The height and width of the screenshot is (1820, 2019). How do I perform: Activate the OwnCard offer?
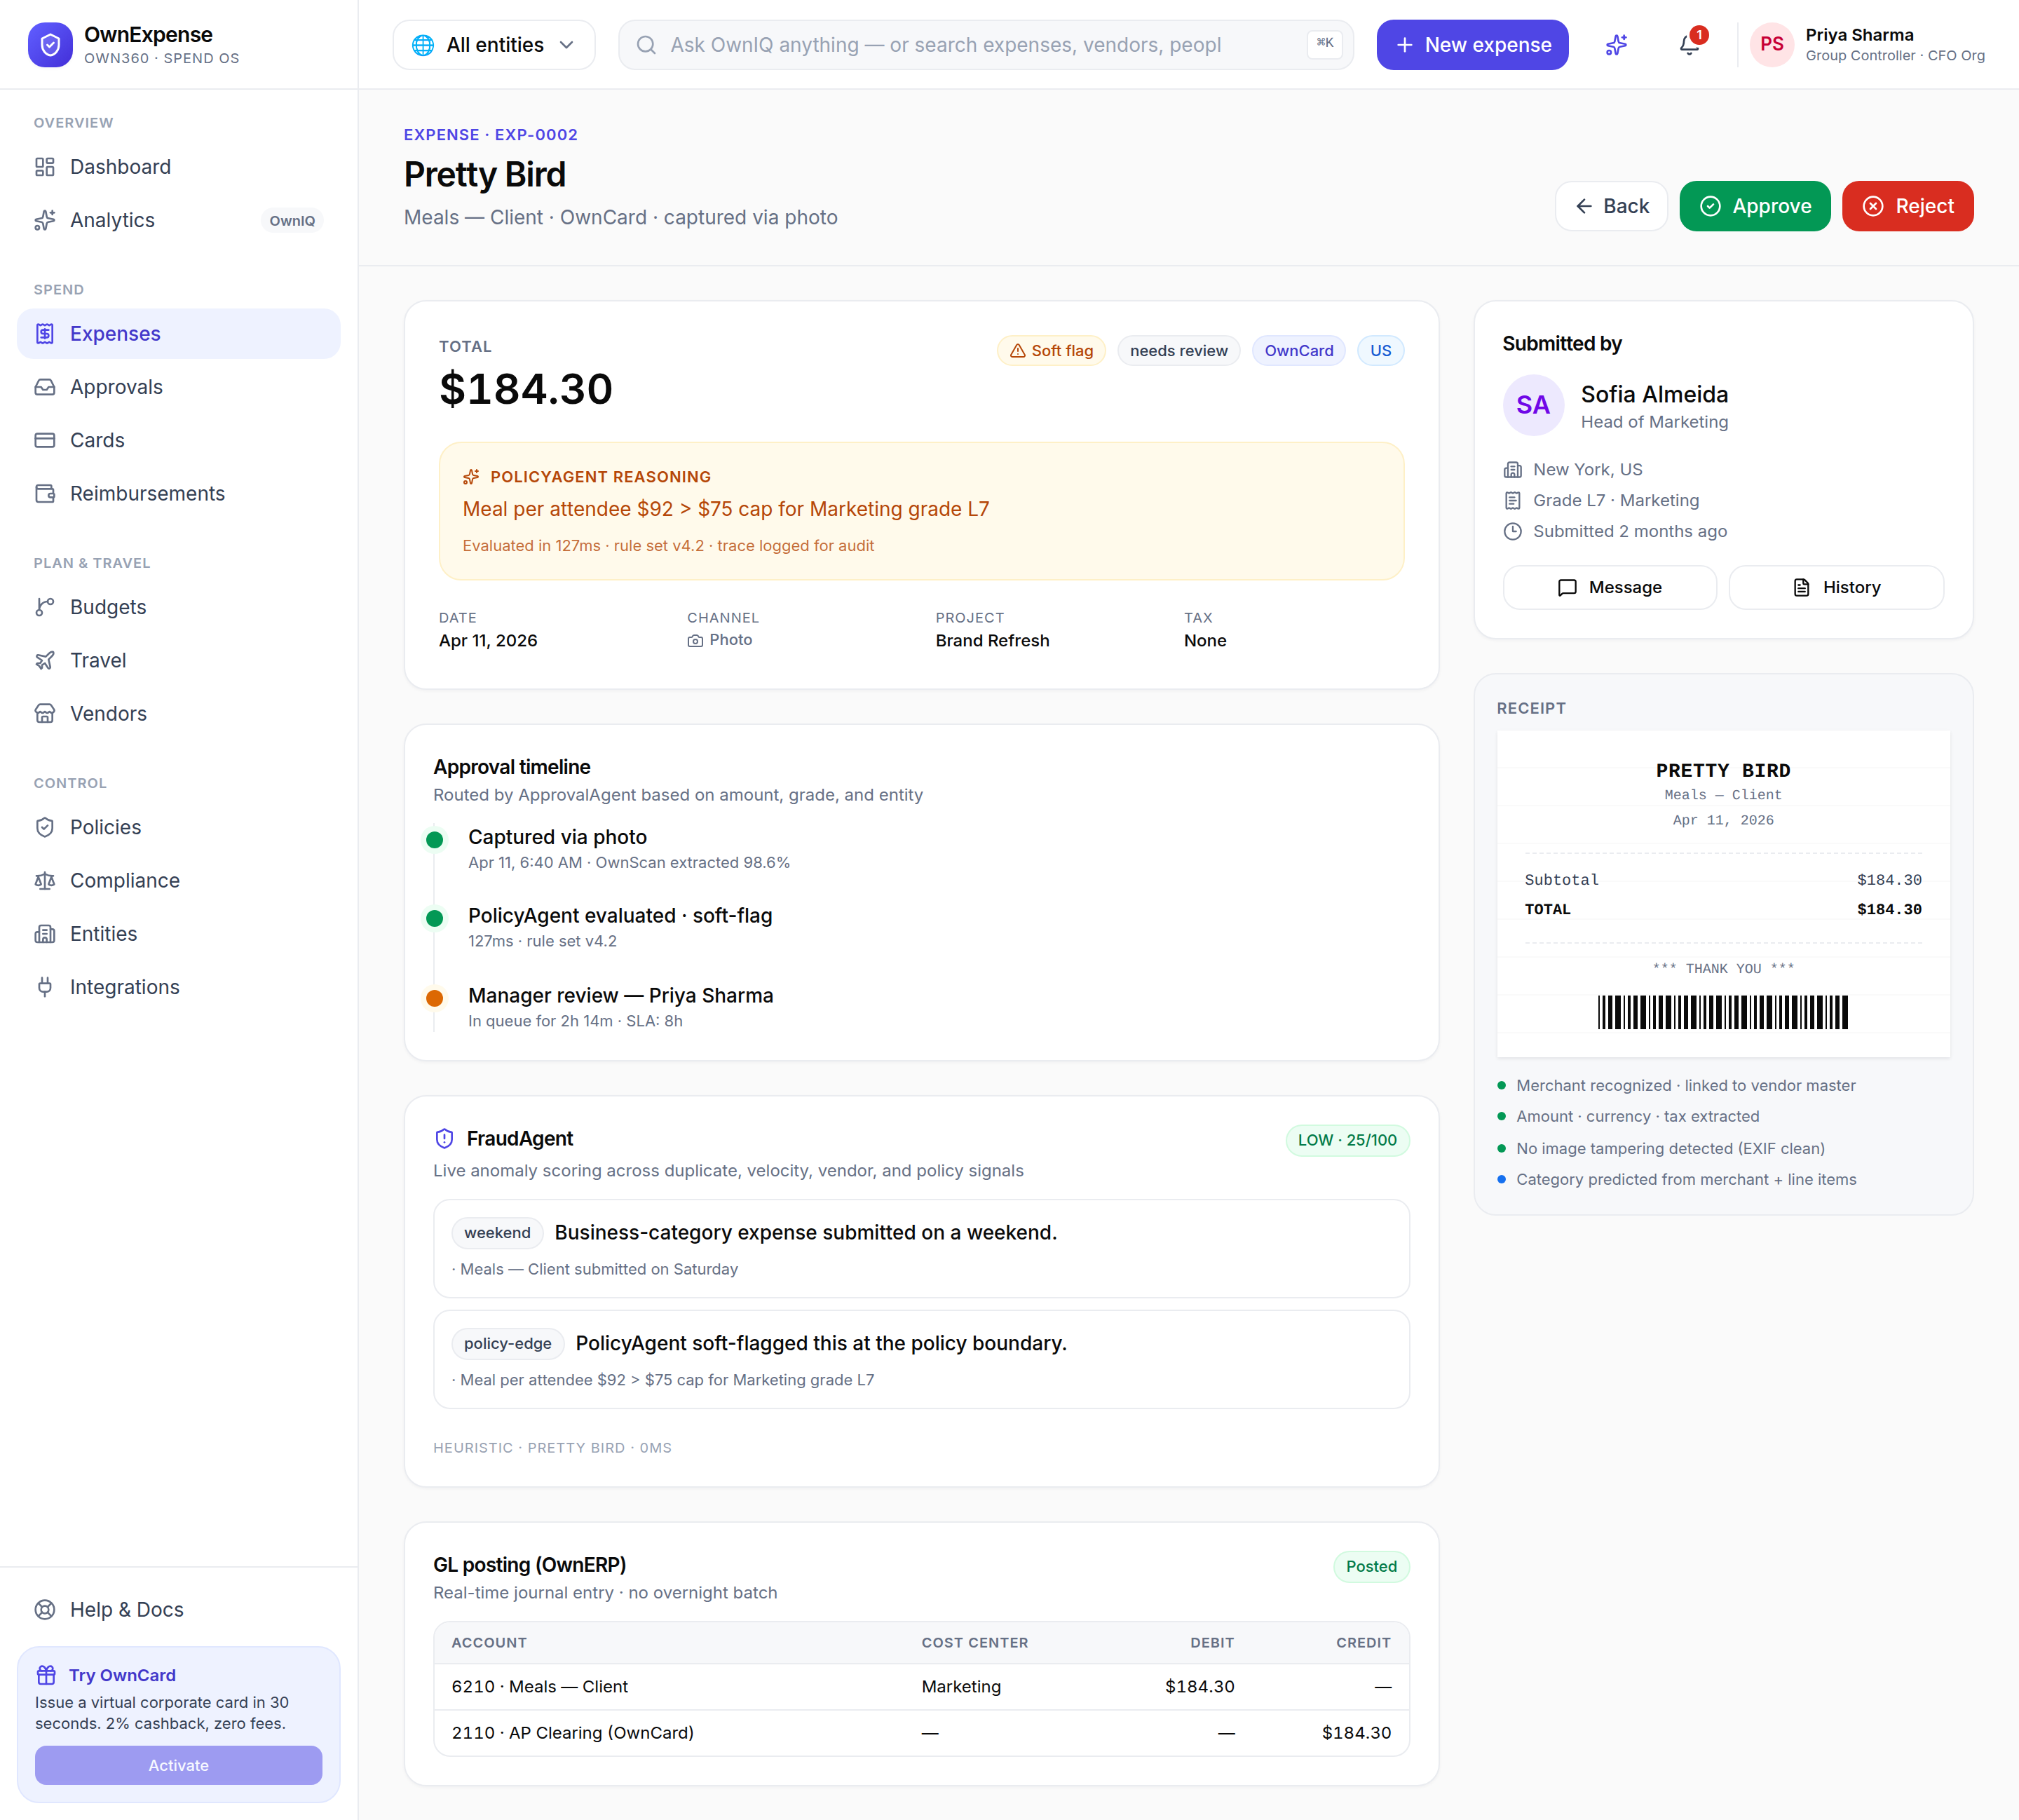[178, 1765]
